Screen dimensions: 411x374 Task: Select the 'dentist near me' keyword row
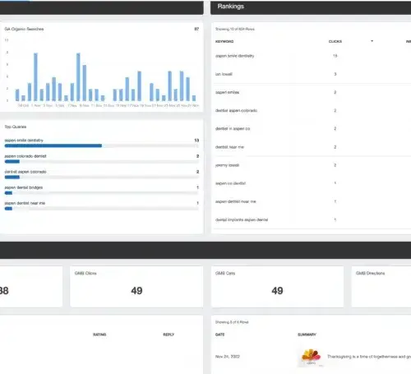click(x=229, y=147)
